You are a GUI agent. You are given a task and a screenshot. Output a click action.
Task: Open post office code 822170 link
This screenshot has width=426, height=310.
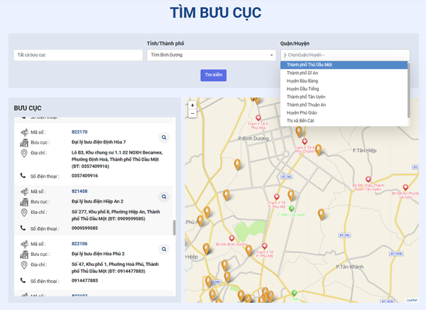point(80,132)
